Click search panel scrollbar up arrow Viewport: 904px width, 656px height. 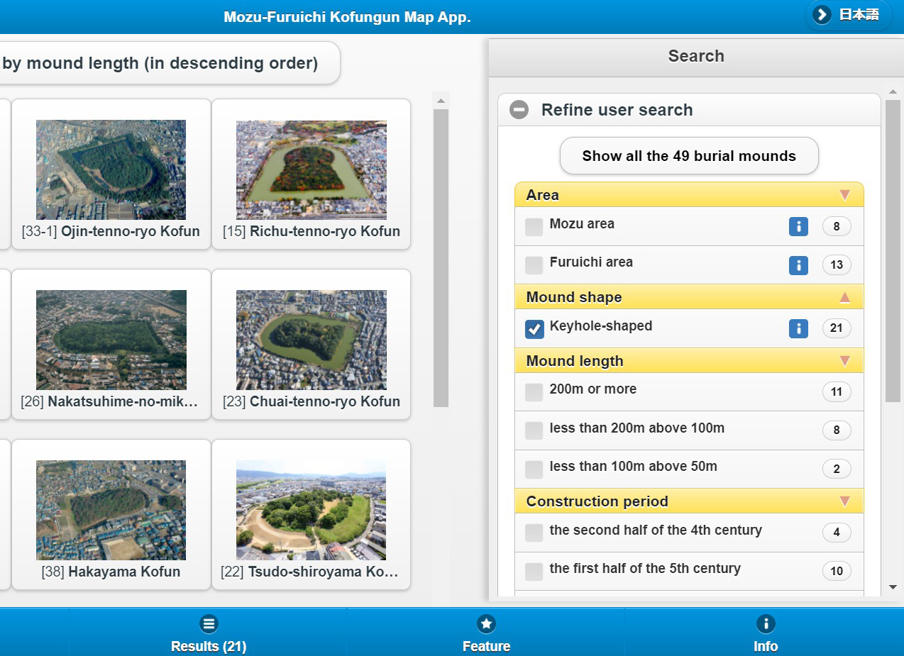pos(893,91)
